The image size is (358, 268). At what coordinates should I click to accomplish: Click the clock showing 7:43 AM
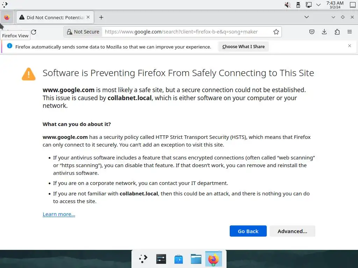pos(335,5)
